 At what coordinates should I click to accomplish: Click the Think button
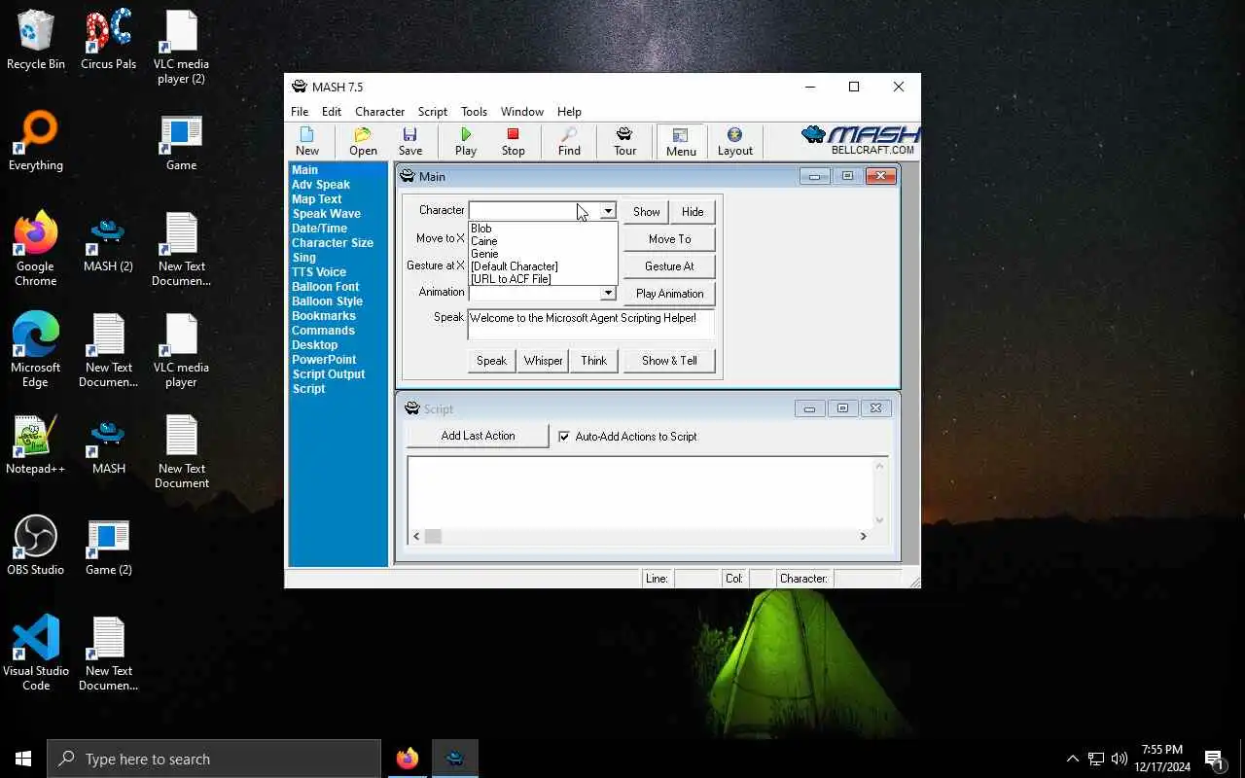click(593, 361)
